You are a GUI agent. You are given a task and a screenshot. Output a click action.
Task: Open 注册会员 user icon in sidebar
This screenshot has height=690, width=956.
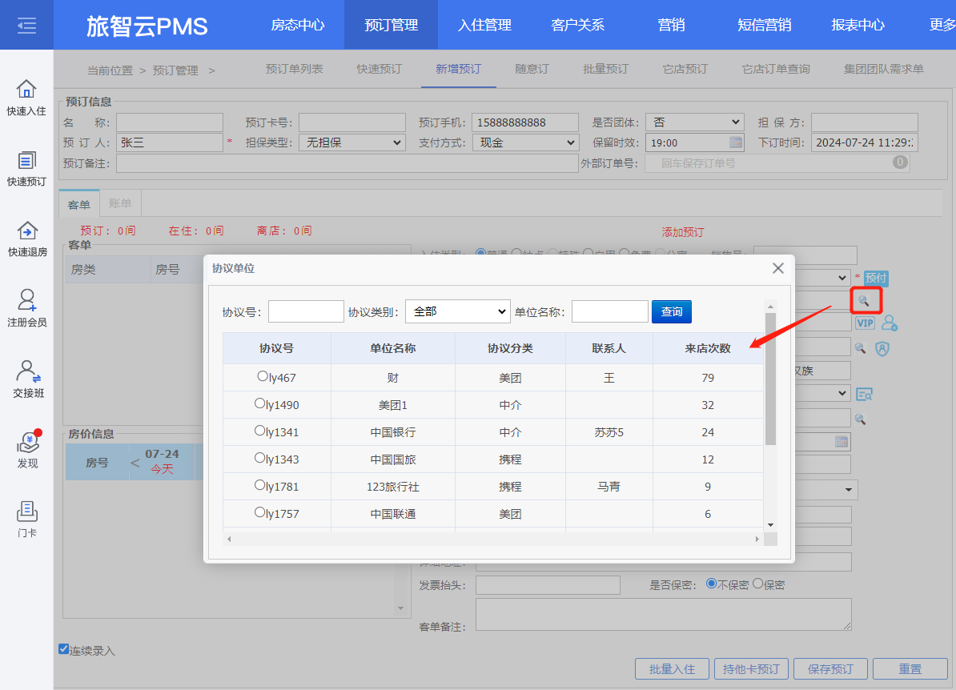27,300
